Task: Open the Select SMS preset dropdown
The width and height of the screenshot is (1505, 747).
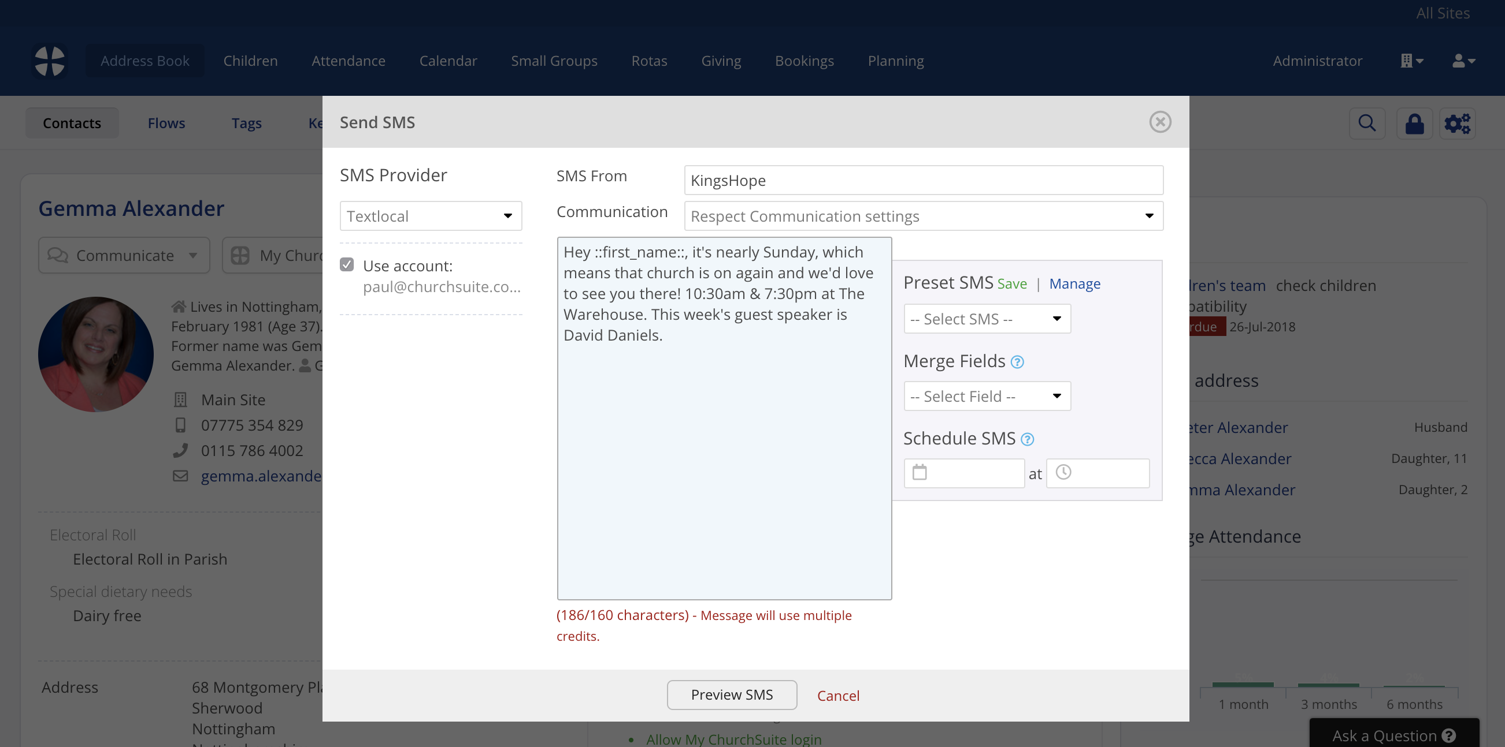Action: (x=987, y=319)
